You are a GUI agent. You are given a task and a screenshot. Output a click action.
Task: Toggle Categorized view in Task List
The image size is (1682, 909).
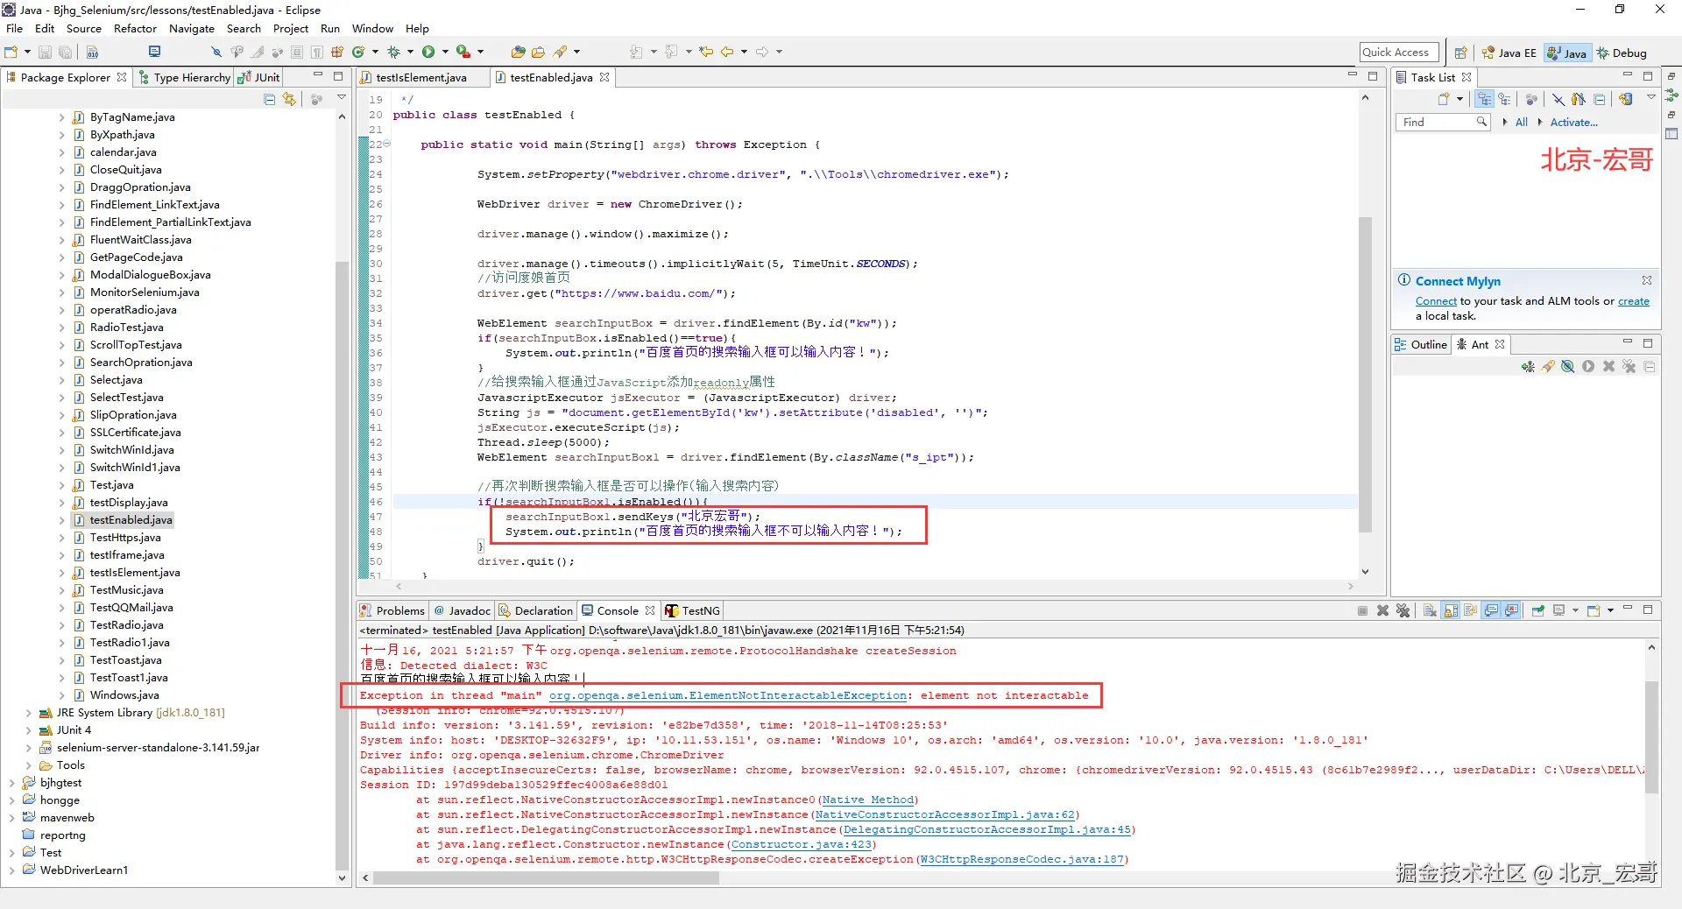point(1484,99)
